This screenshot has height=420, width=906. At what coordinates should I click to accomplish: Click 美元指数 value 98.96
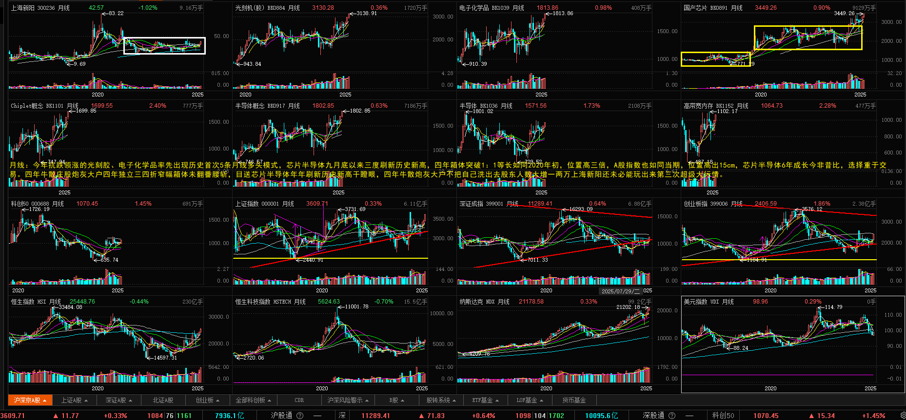tap(760, 302)
